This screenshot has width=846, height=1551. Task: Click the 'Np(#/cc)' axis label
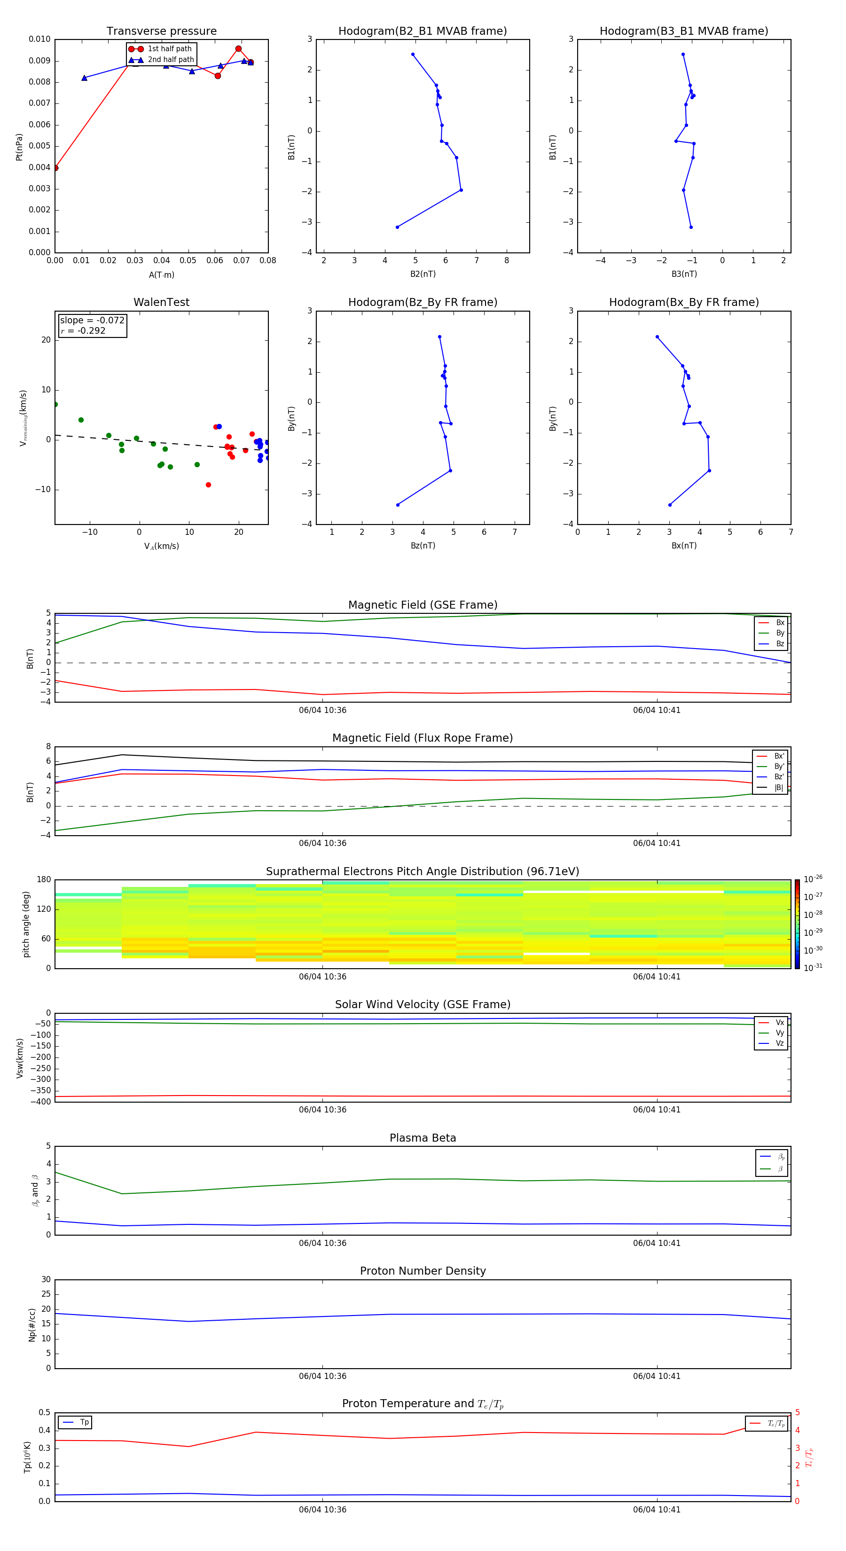click(32, 1324)
